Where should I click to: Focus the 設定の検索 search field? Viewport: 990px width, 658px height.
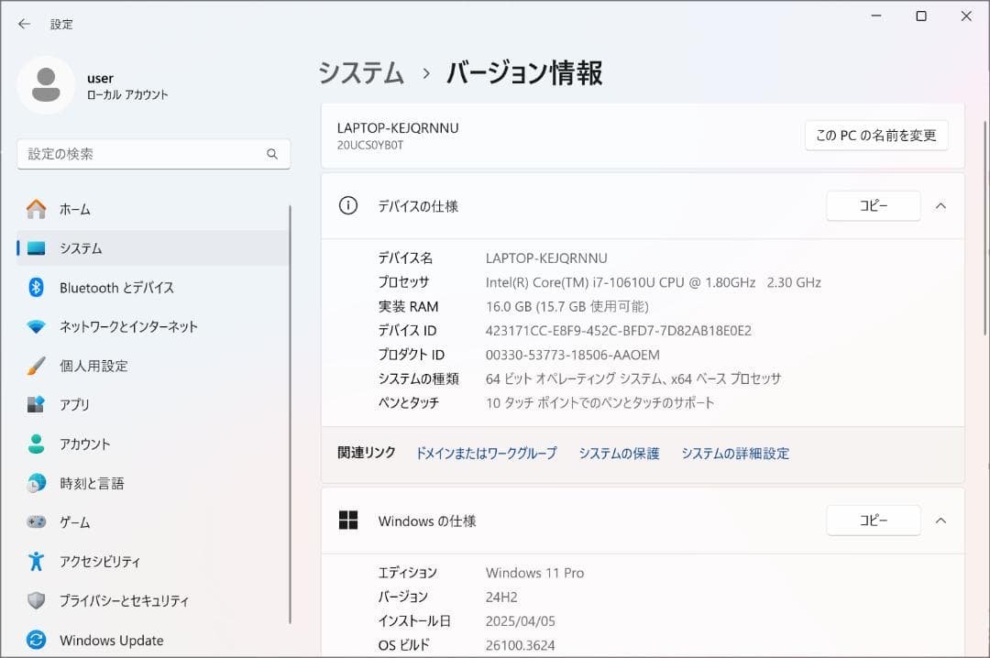click(x=153, y=154)
